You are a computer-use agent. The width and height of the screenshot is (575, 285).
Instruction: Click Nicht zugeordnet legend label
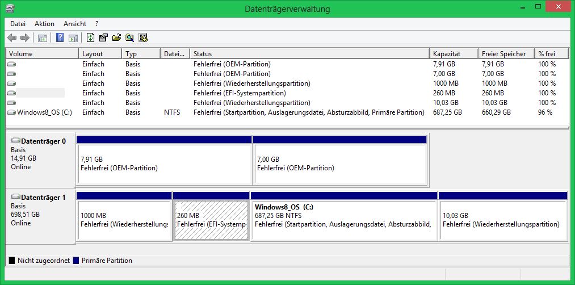[x=44, y=261]
